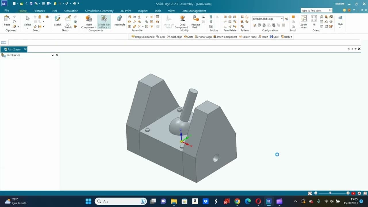This screenshot has height=207, width=368.
Task: Open Windows Start menu
Action: (x=88, y=201)
